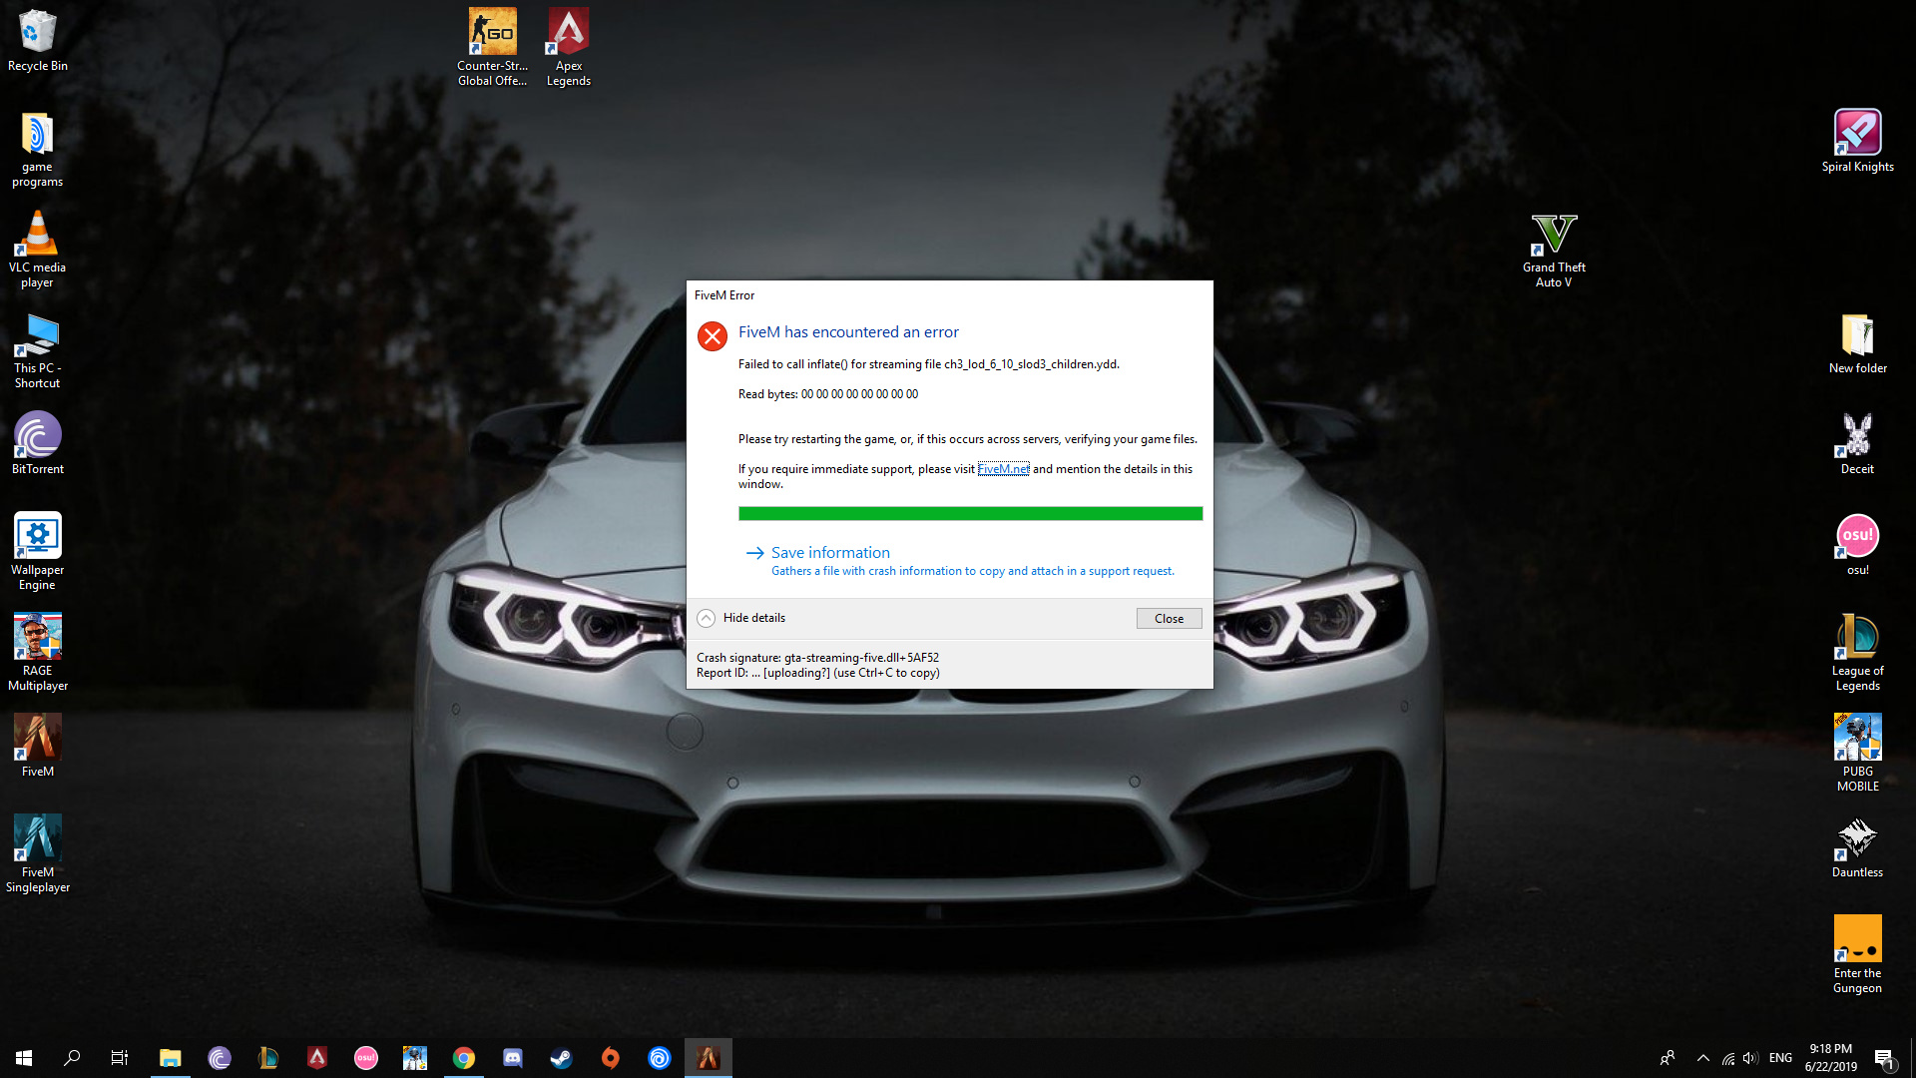Click the green progress bar in the error dialog

point(970,513)
